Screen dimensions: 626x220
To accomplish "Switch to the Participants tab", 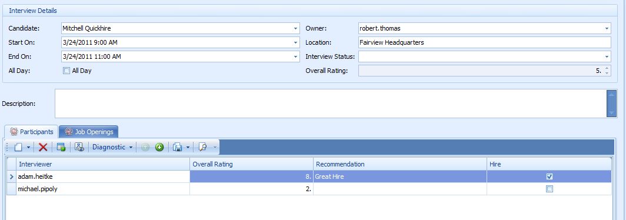I will (x=32, y=132).
